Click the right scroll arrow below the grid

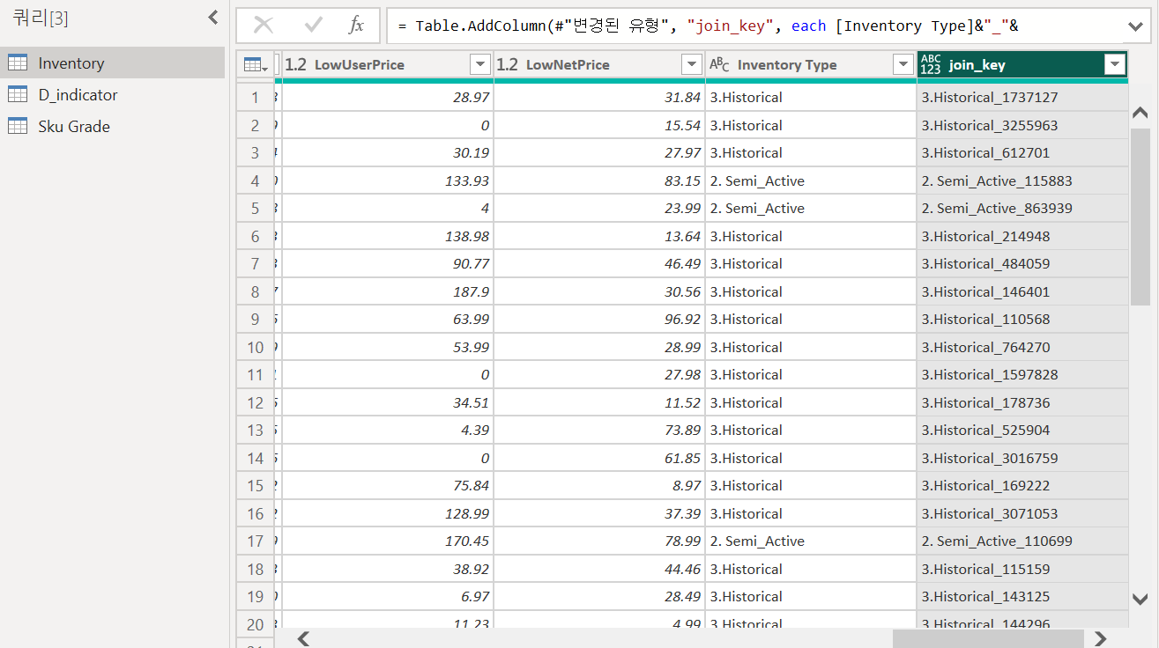[1100, 637]
